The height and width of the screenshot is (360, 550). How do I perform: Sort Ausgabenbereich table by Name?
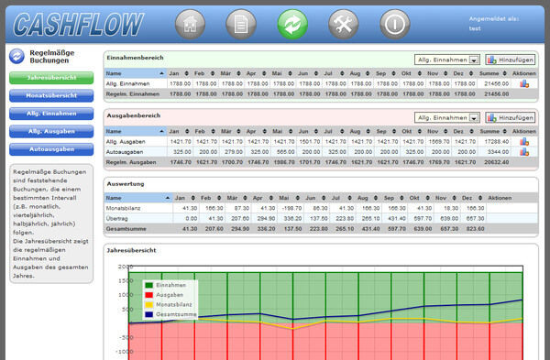(135, 131)
